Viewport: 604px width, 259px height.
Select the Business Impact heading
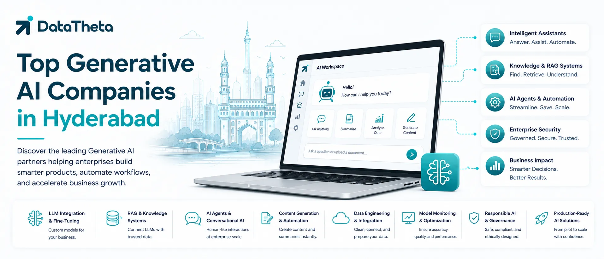click(531, 160)
